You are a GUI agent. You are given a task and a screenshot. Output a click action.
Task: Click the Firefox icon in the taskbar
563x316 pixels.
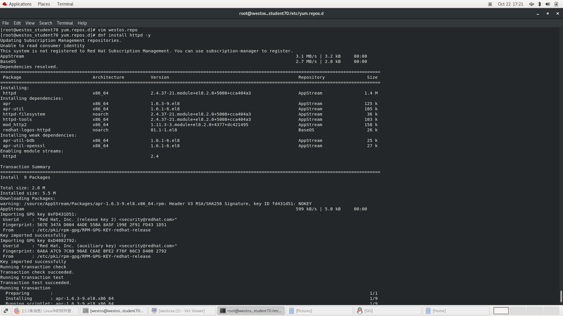coord(17,311)
